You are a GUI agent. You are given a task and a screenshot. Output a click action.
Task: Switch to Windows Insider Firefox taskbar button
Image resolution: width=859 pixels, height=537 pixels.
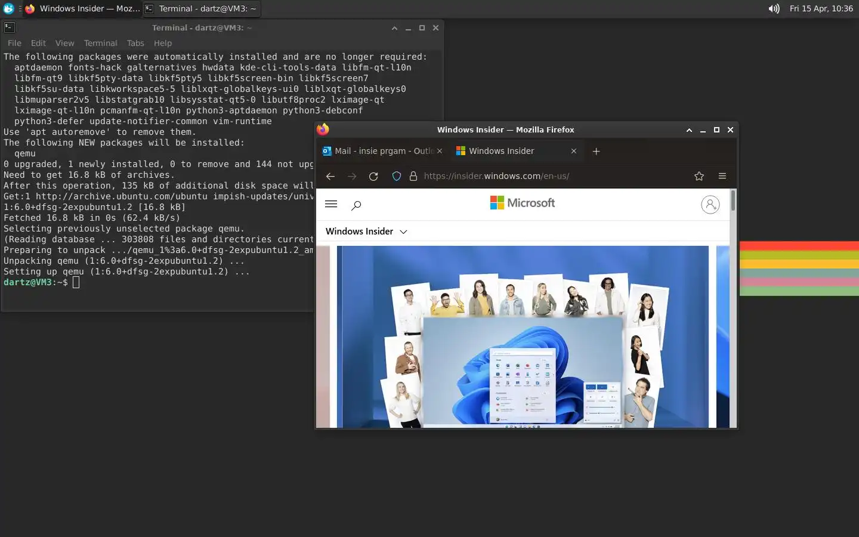tap(82, 8)
